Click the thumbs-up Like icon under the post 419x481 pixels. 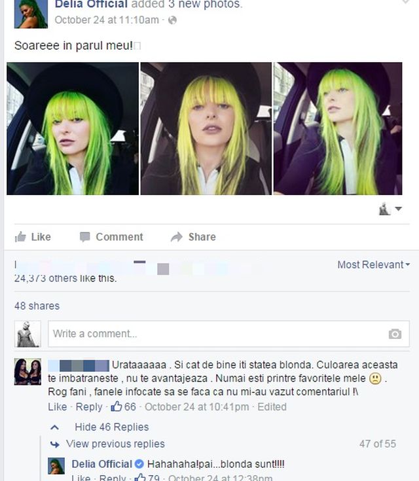pyautogui.click(x=20, y=237)
